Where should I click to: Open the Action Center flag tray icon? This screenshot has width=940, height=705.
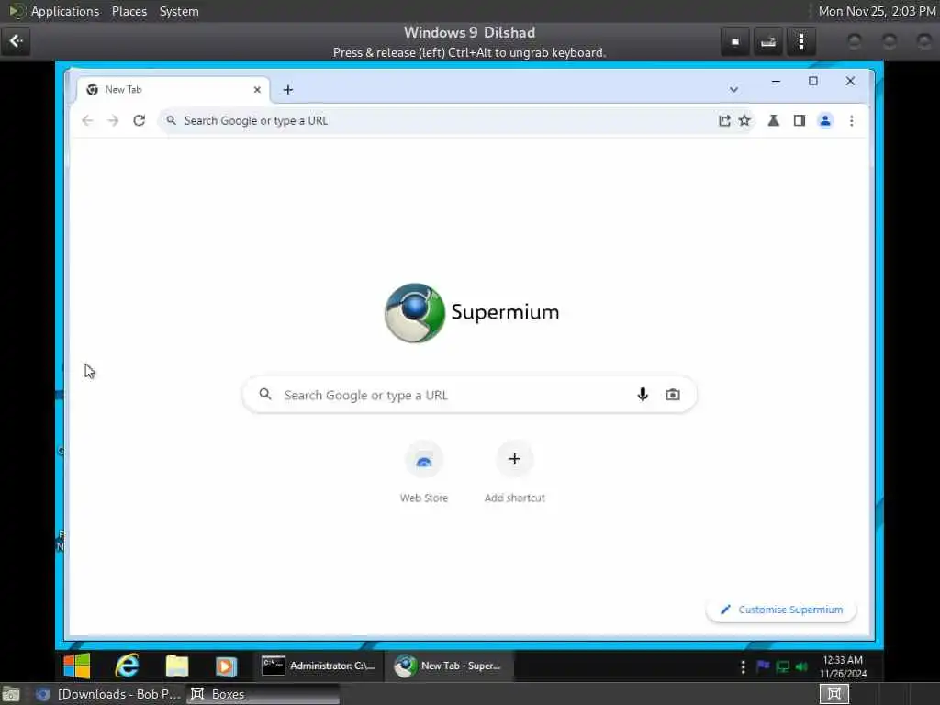(x=763, y=666)
